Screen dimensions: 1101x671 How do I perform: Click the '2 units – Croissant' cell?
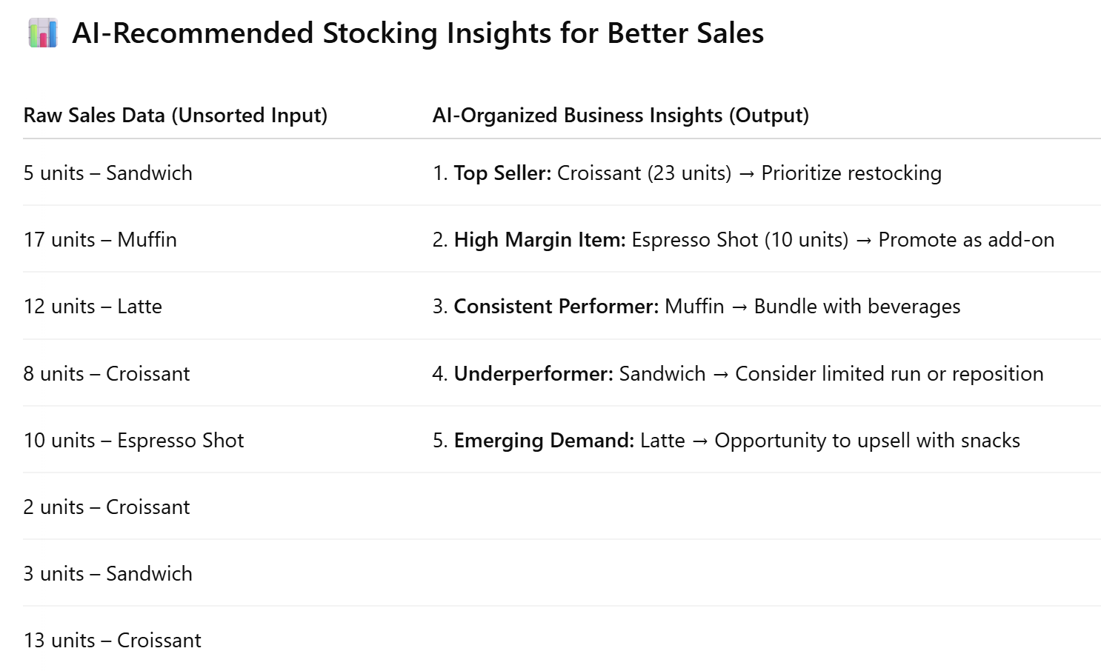pyautogui.click(x=107, y=507)
